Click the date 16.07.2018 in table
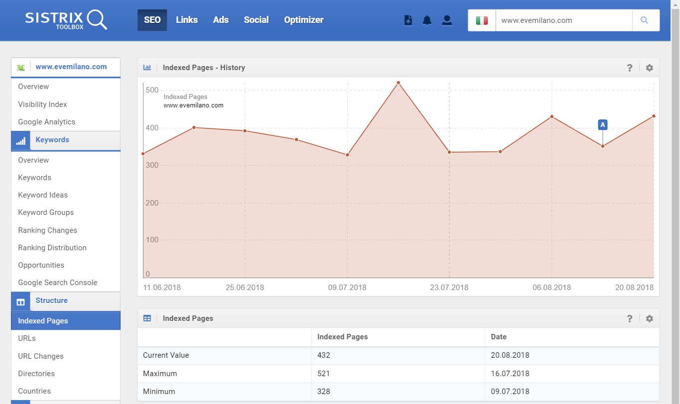The width and height of the screenshot is (680, 404). pyautogui.click(x=510, y=374)
